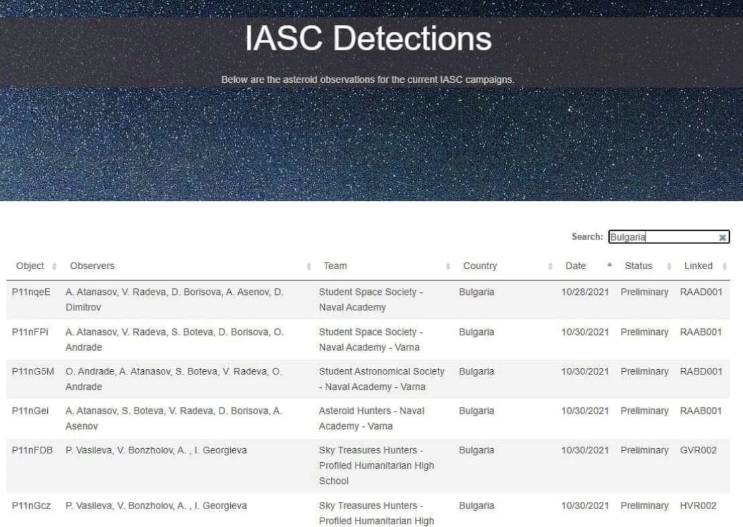Viewport: 743px width, 527px height.
Task: Click Sky Treasures Hunters team in P11nFDB row
Action: (x=376, y=465)
